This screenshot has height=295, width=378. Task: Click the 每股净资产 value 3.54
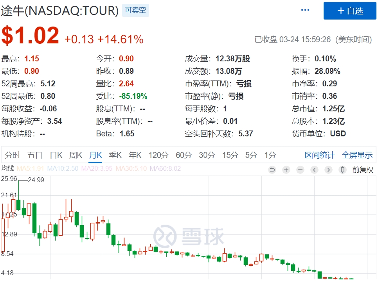[x=54, y=121]
